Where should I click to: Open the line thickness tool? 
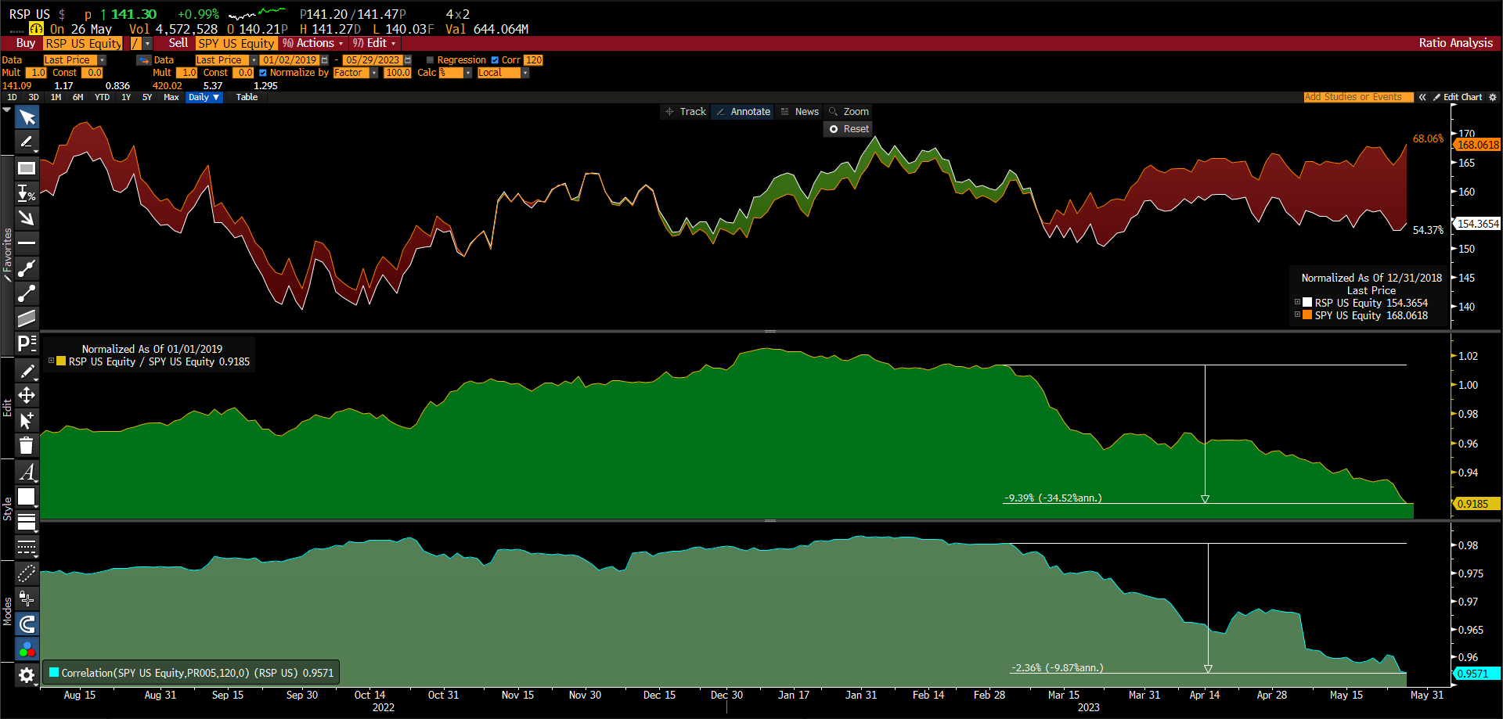tap(27, 522)
